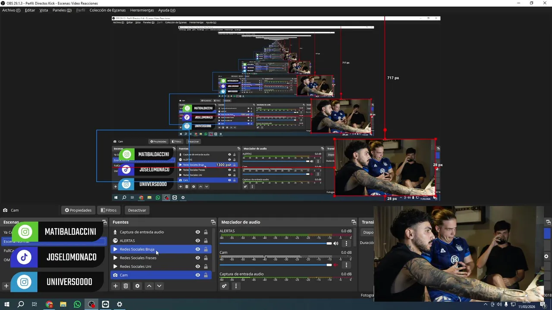The image size is (552, 310).
Task: Float the Escenas dock panel
Action: pos(104,222)
